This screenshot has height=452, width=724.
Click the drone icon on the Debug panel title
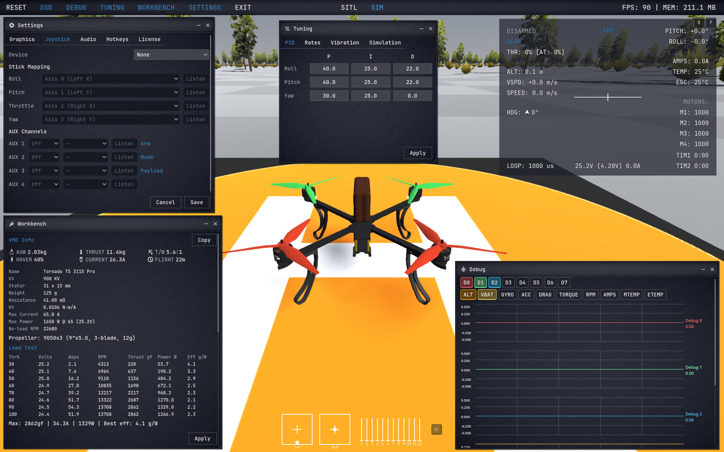[463, 269]
